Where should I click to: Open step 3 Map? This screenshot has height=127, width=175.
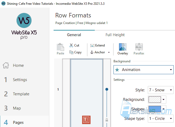12,108
